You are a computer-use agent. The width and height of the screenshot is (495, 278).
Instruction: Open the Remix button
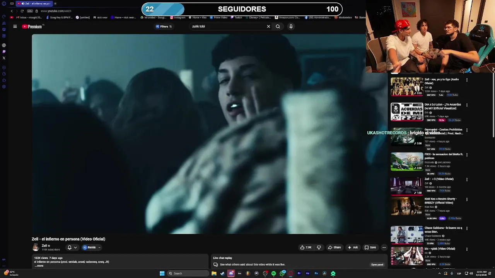pos(89,247)
